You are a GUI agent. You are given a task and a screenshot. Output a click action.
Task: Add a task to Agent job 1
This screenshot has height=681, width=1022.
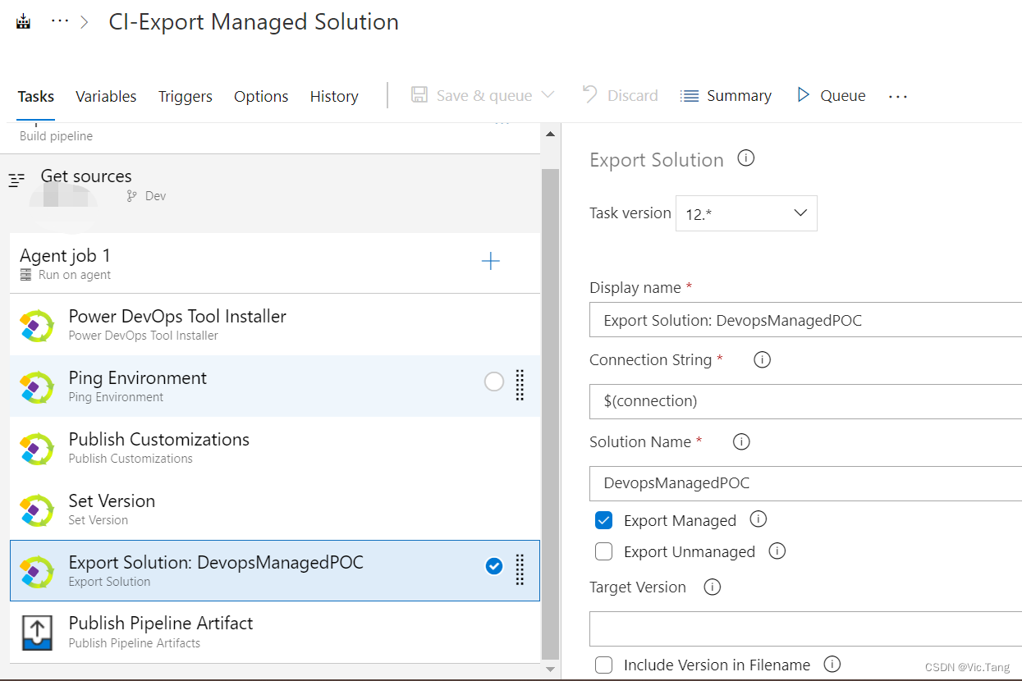tap(490, 261)
